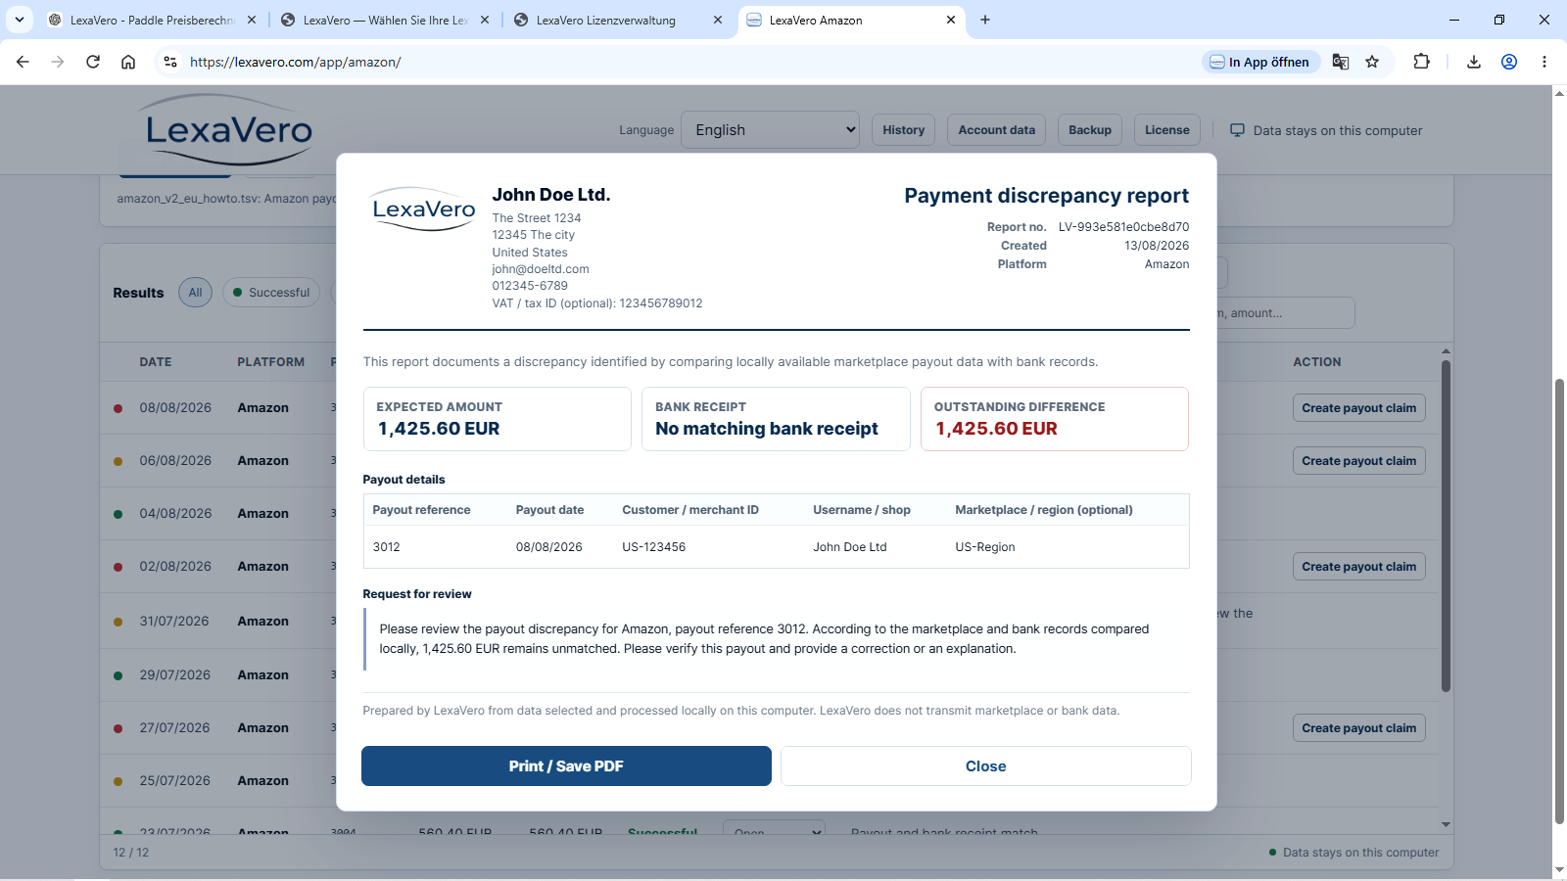Open the Chrome three-dot menu
1567x881 pixels.
point(1544,62)
